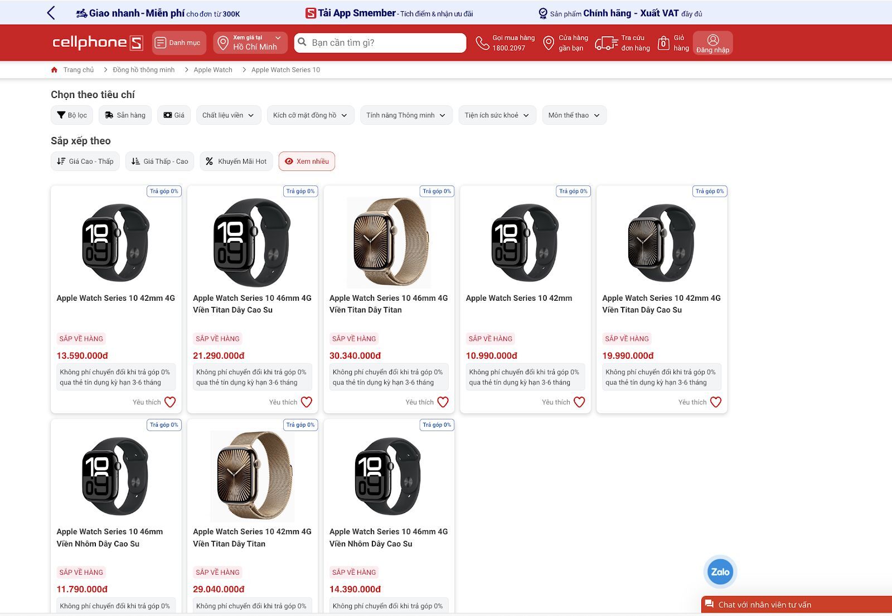Toggle the Sẵn hàng filter
The width and height of the screenshot is (892, 616).
click(x=125, y=115)
